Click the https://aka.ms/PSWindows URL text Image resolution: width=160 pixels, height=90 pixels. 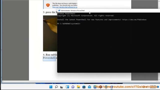coord(134,19)
